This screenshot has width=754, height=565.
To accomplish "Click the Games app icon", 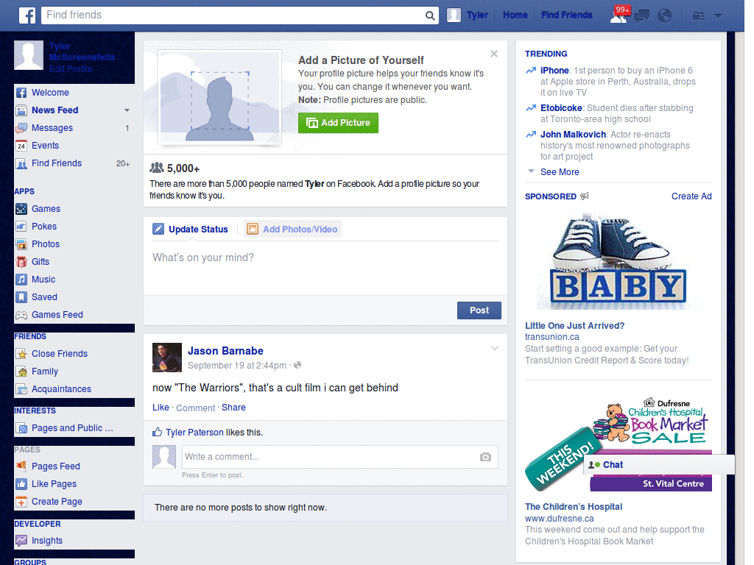I will pyautogui.click(x=21, y=209).
